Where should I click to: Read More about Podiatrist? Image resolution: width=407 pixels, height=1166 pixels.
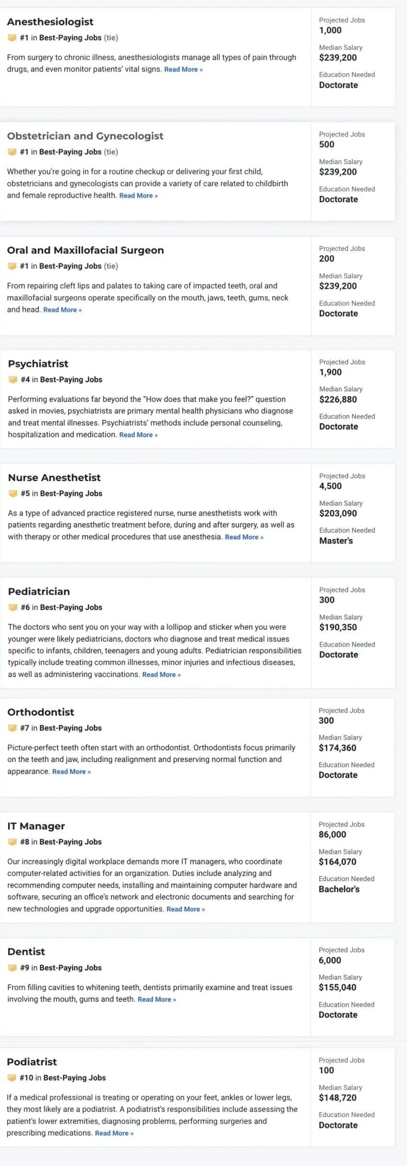pos(114,1133)
